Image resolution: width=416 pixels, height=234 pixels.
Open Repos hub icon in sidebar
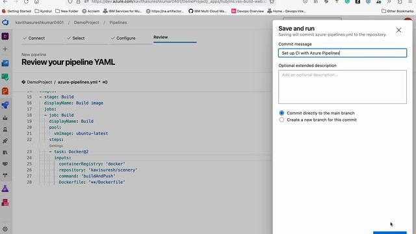click(x=5, y=91)
